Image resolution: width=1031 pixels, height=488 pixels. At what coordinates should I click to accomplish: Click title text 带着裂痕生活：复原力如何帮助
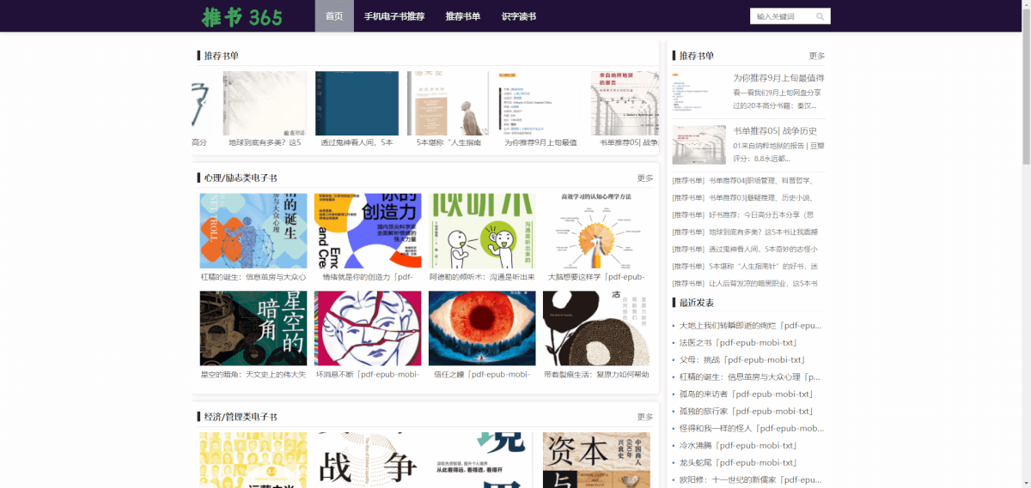click(x=596, y=374)
